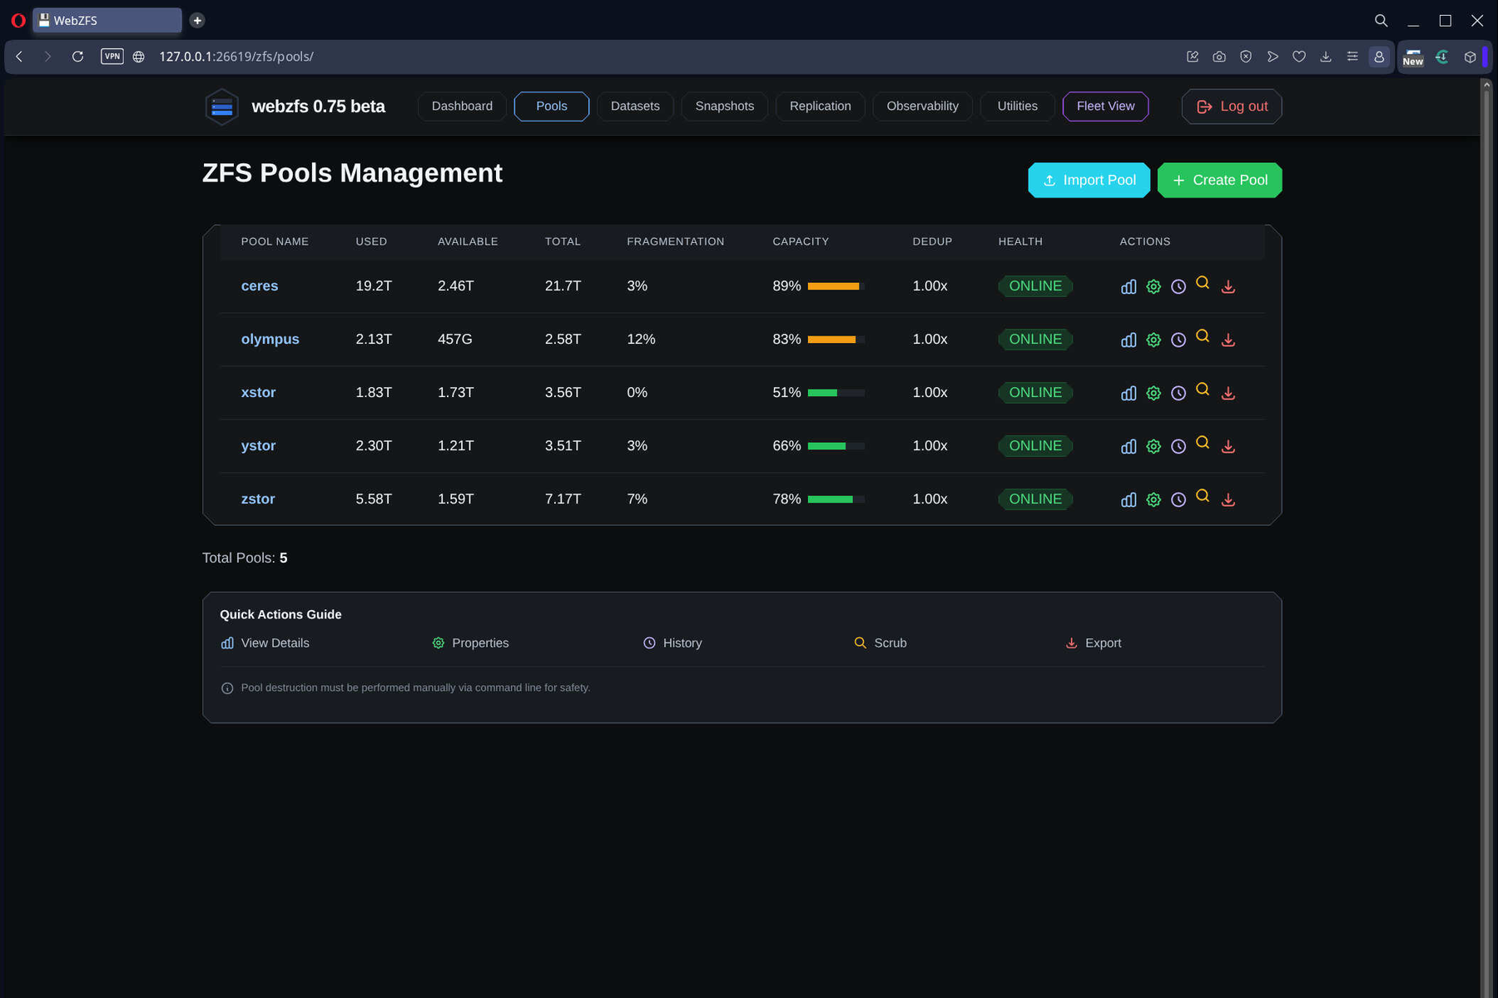Open the ystor pool link
This screenshot has height=998, width=1498.
[258, 445]
